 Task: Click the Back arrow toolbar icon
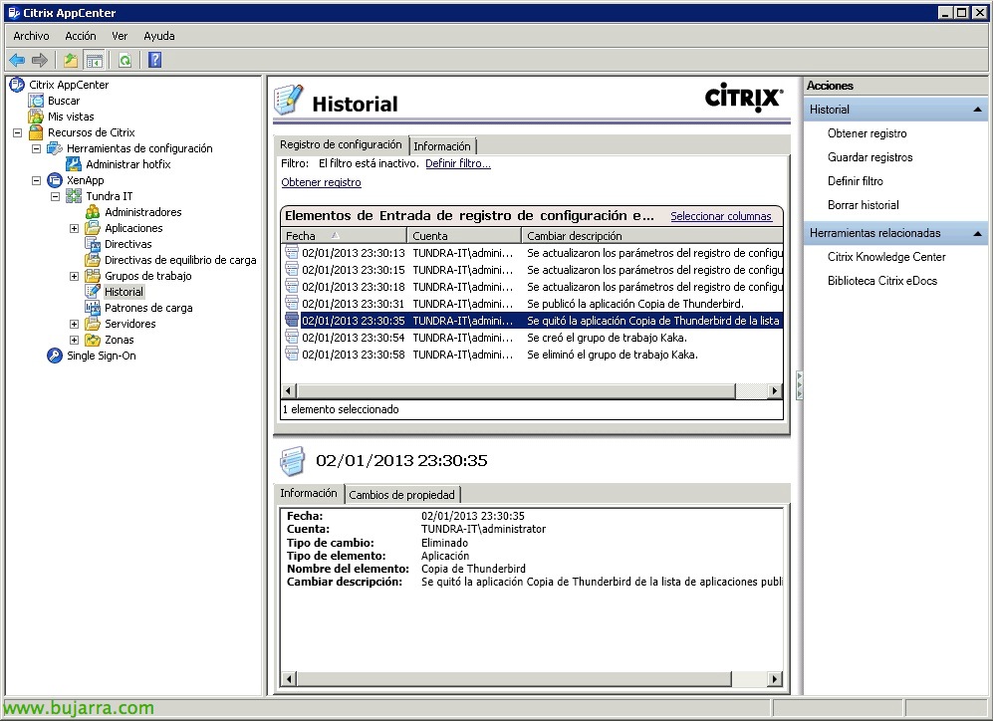[x=17, y=60]
